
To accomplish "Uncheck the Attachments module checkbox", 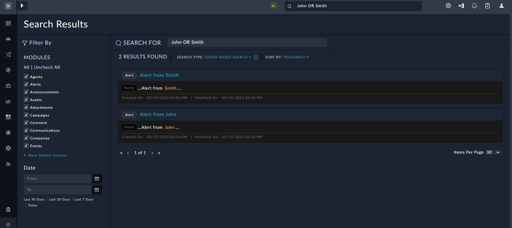I will 26,107.
